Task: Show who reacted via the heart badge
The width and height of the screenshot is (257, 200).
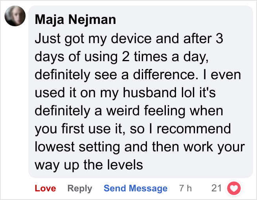Action: 234,189
